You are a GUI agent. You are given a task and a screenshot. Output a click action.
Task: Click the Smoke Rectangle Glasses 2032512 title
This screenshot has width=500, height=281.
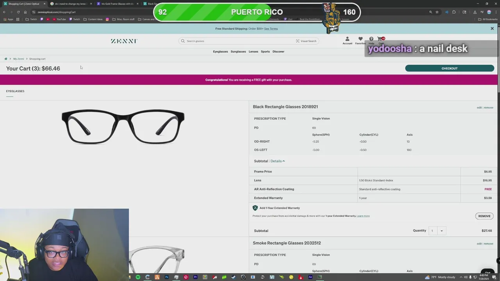click(x=287, y=243)
